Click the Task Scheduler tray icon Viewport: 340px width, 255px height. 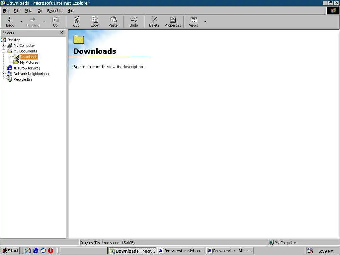(x=310, y=251)
